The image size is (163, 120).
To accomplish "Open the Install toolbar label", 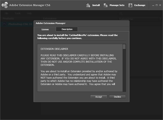I will [x=96, y=5].
